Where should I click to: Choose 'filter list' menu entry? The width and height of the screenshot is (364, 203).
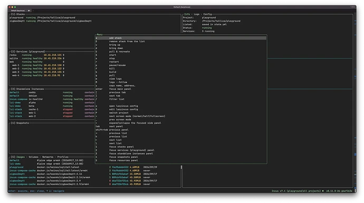click(181, 99)
